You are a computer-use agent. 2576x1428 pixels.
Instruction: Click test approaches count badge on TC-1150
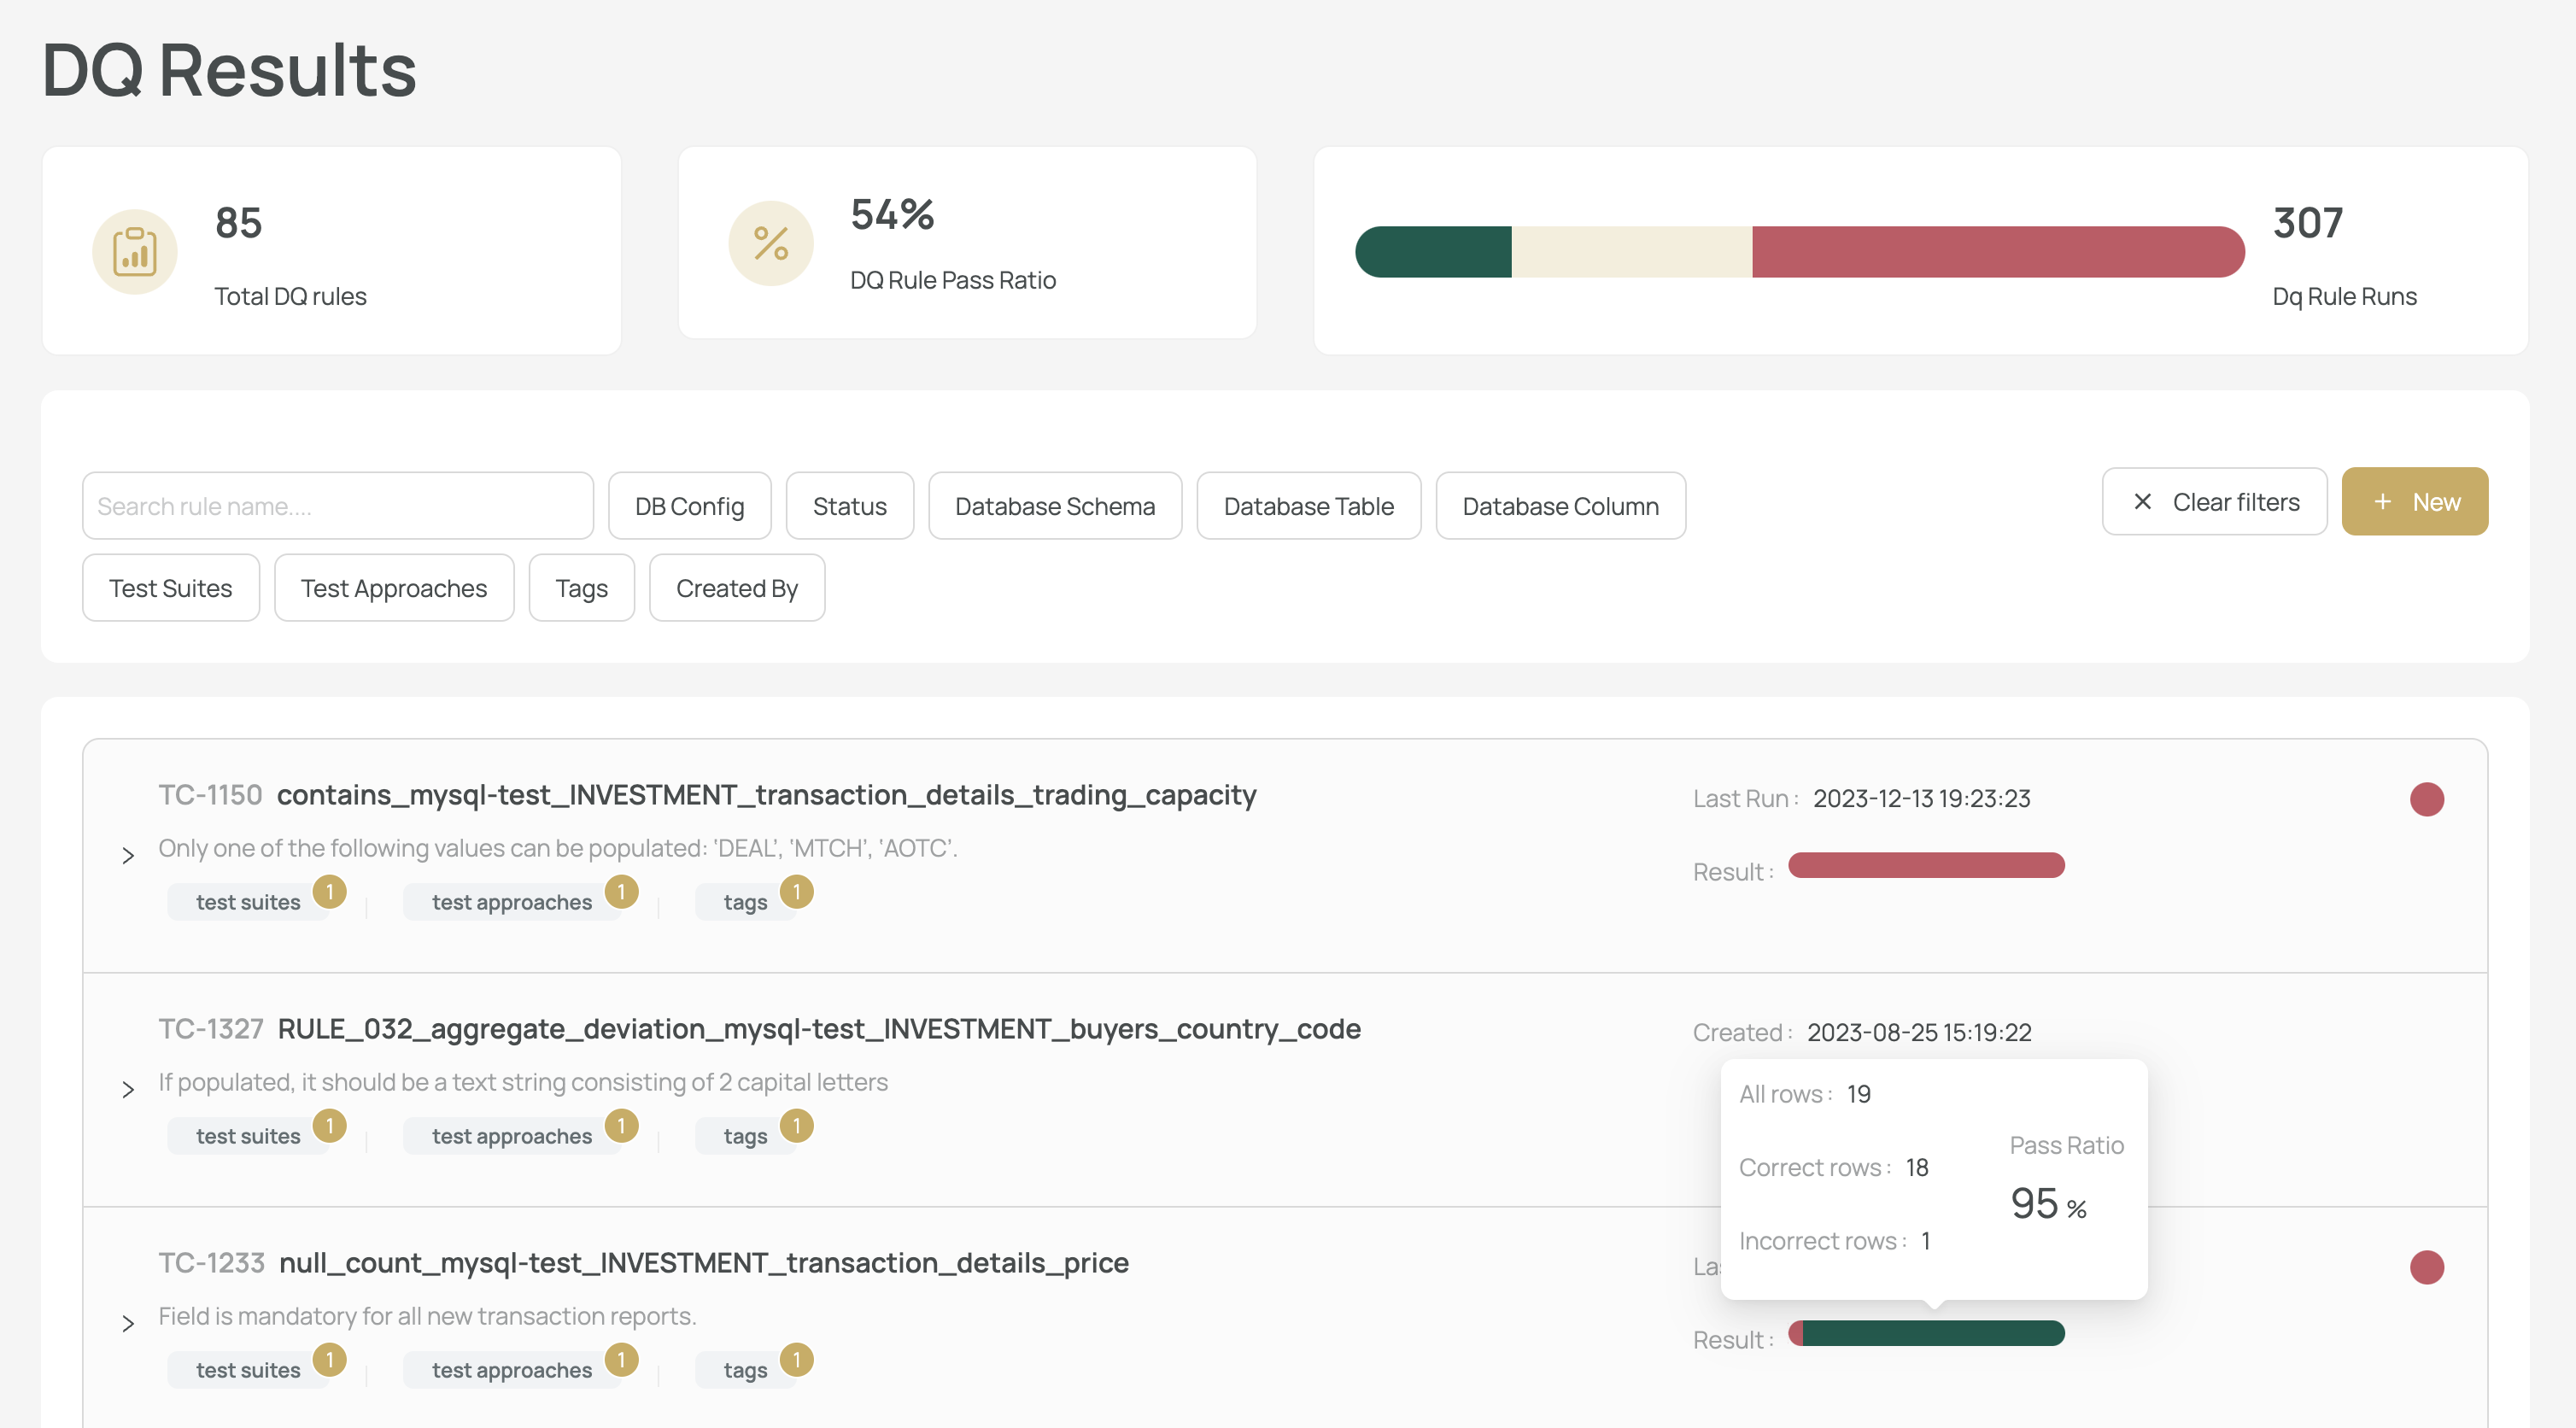point(622,891)
